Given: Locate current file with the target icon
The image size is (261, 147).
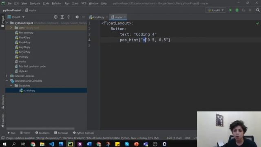Looking at the screenshot, I should click(55, 17).
